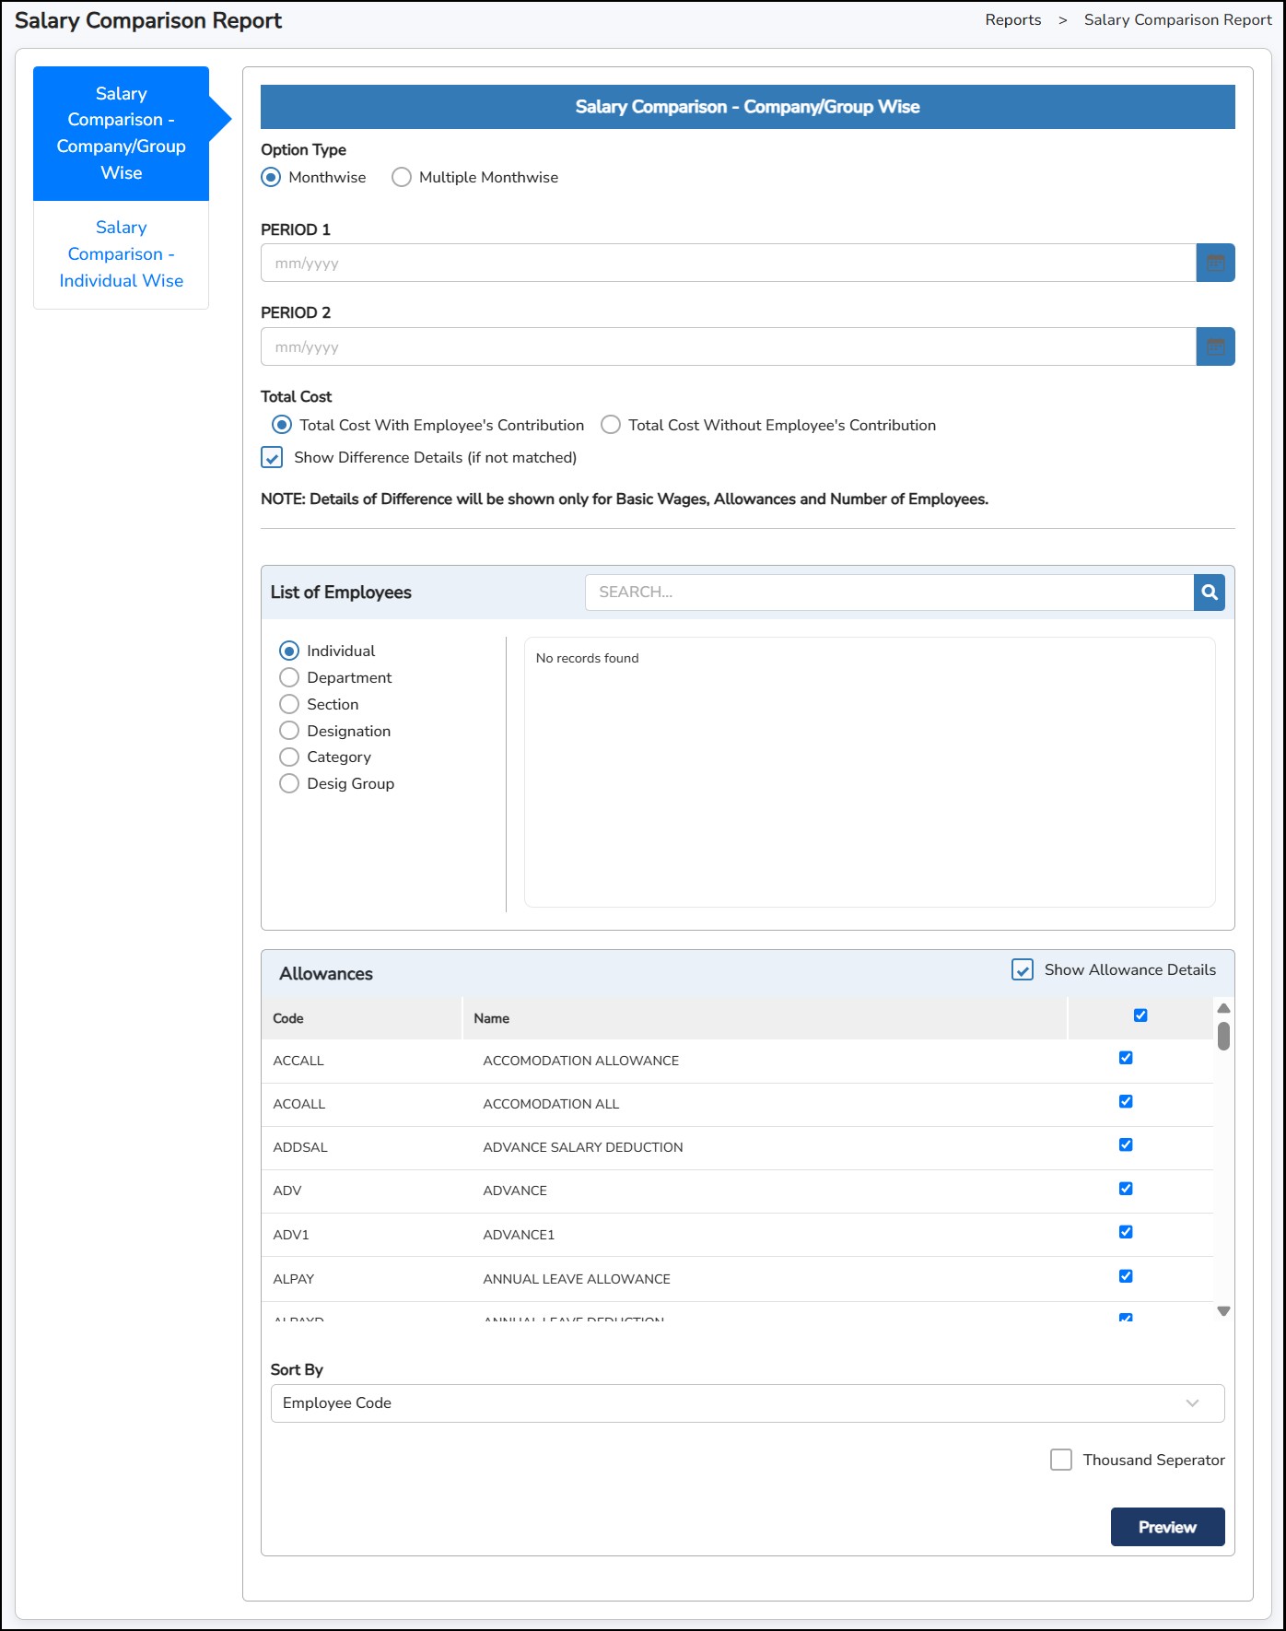This screenshot has width=1286, height=1631.
Task: Filter employees by Department
Action: click(289, 678)
